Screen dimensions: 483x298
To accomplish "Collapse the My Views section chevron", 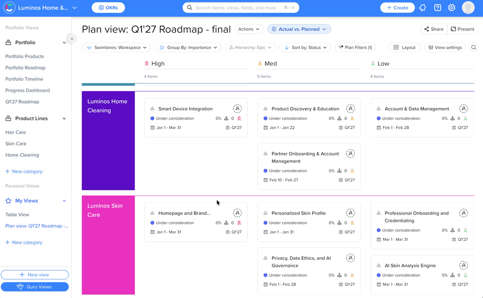I will 64,201.
